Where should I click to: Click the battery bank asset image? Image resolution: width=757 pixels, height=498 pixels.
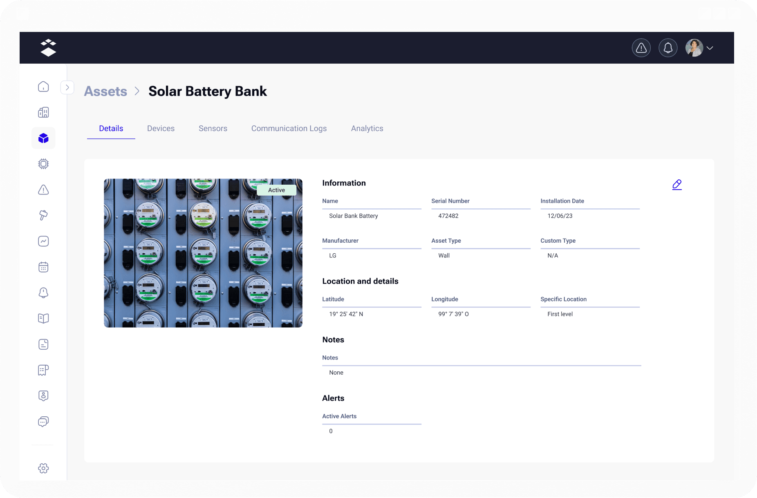point(203,253)
